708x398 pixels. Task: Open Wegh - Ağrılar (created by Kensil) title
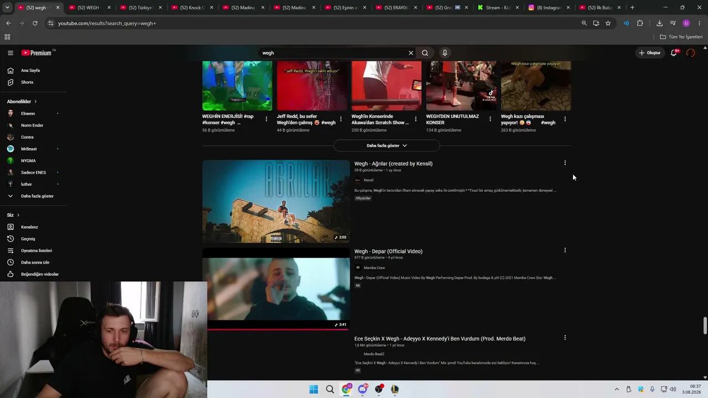393,164
